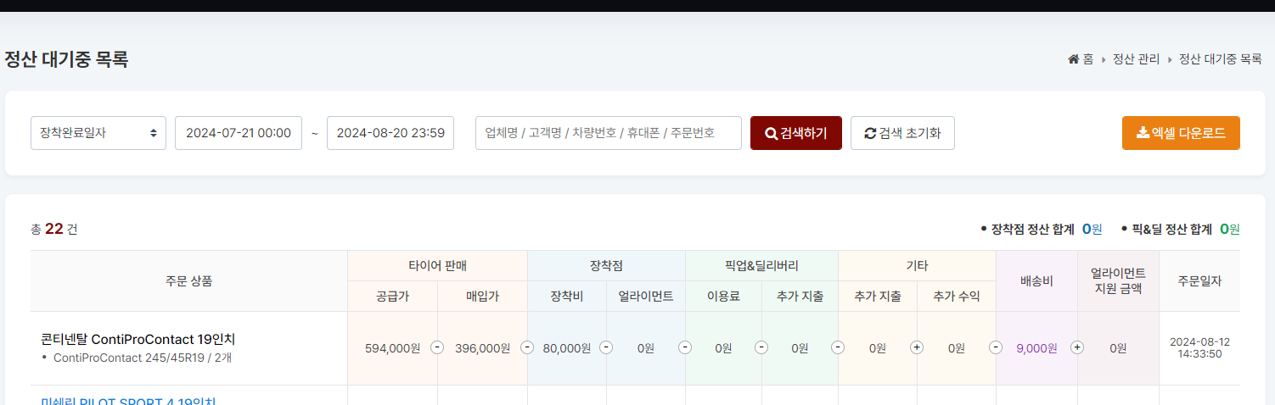The height and width of the screenshot is (405, 1275).
Task: Click the minus icon before 9,000원 배송비
Action: click(996, 347)
